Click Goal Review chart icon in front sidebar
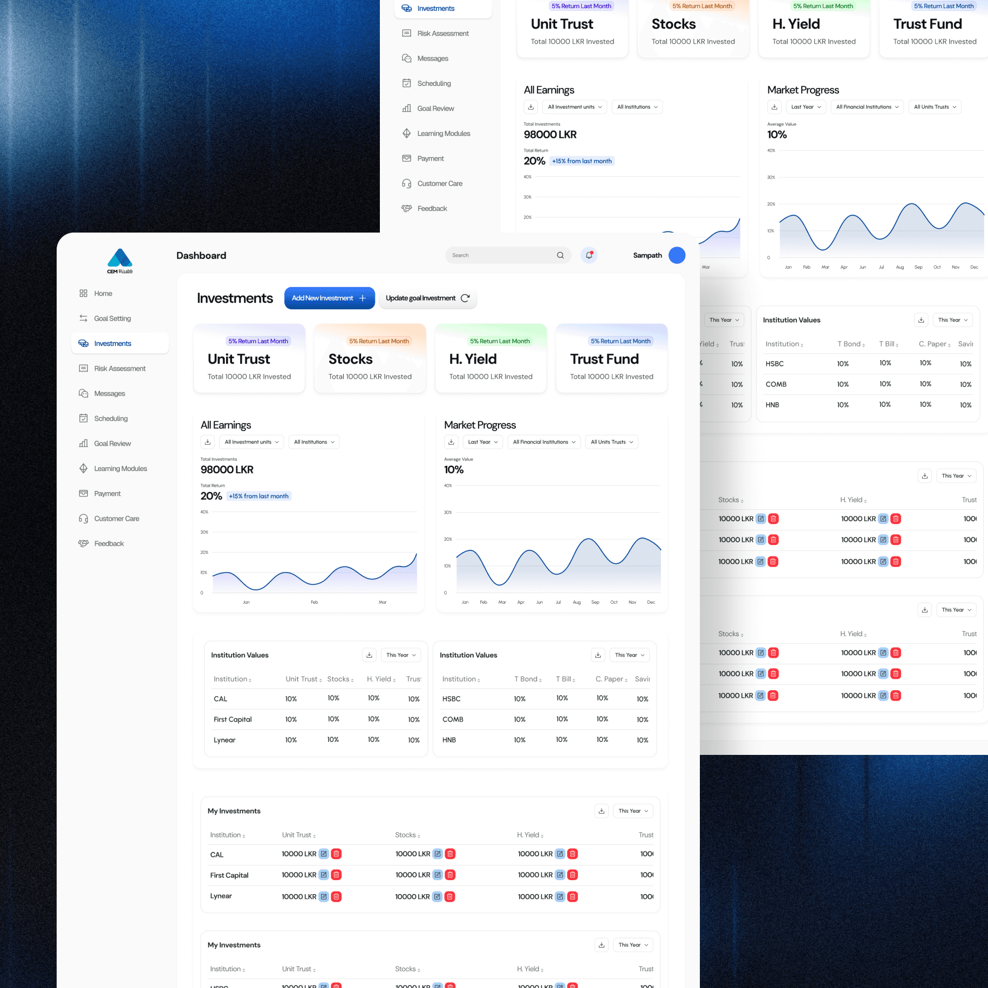Screen dimensions: 988x988 (x=83, y=444)
